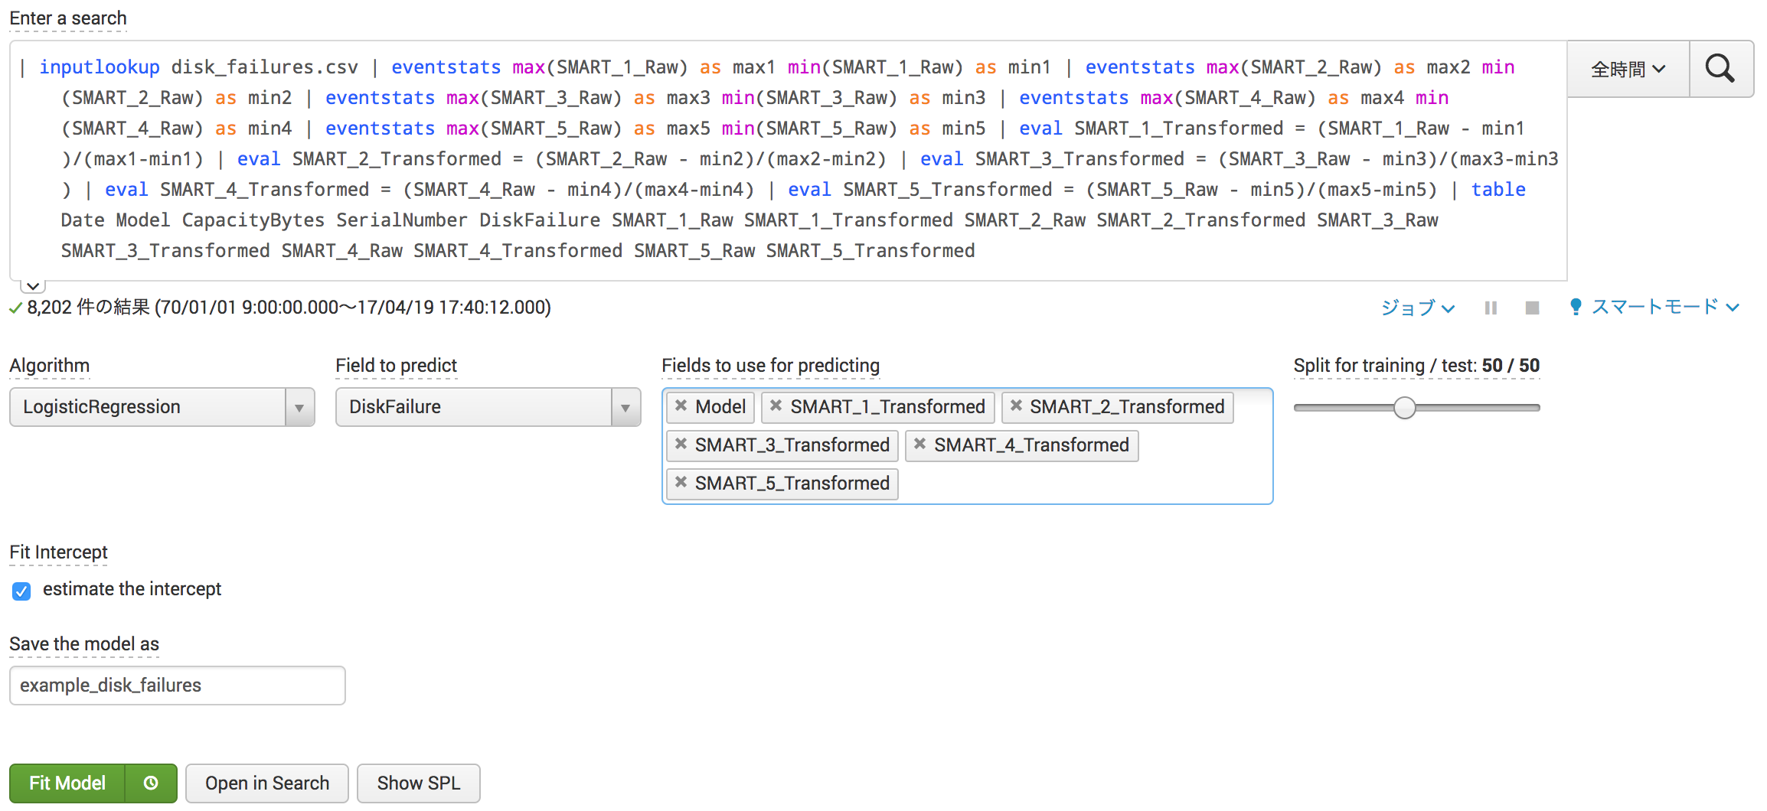Pause the running search job
The image size is (1767, 811).
[x=1491, y=307]
